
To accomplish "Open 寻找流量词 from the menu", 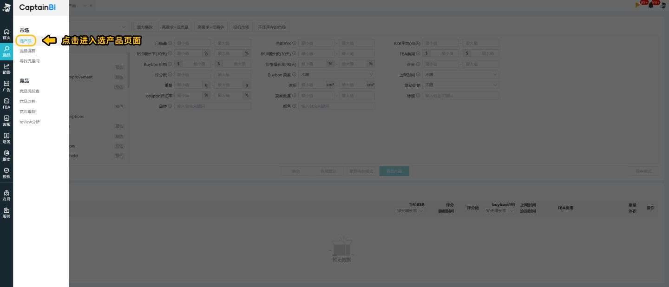I will [29, 61].
